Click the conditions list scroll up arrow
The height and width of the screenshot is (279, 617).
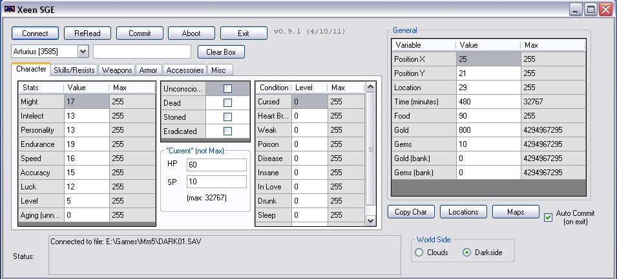(x=371, y=87)
